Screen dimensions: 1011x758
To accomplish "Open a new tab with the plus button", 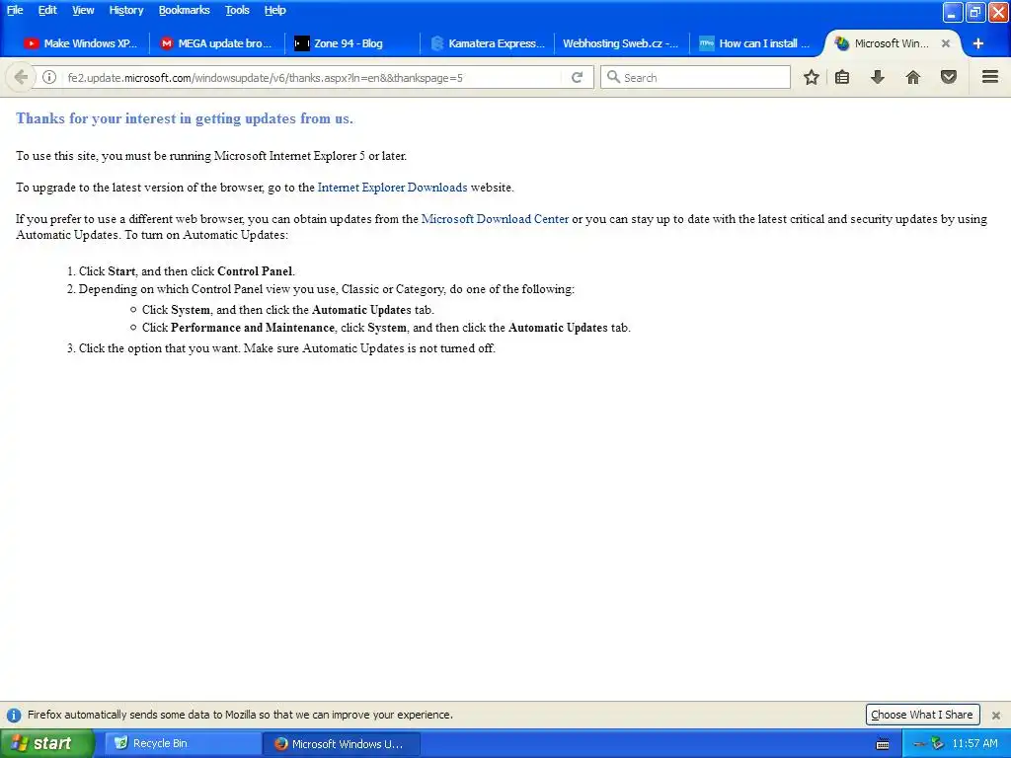I will tap(978, 43).
